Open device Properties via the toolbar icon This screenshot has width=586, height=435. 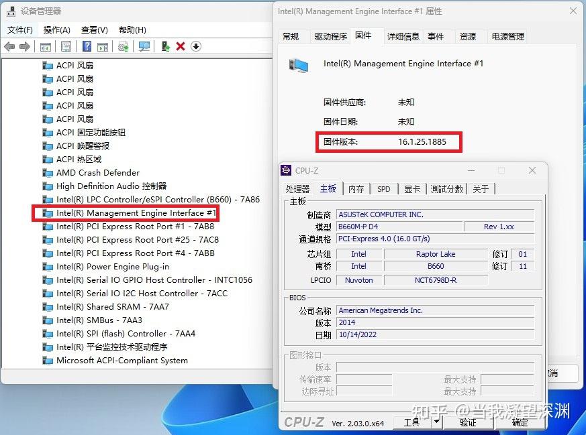(x=66, y=46)
